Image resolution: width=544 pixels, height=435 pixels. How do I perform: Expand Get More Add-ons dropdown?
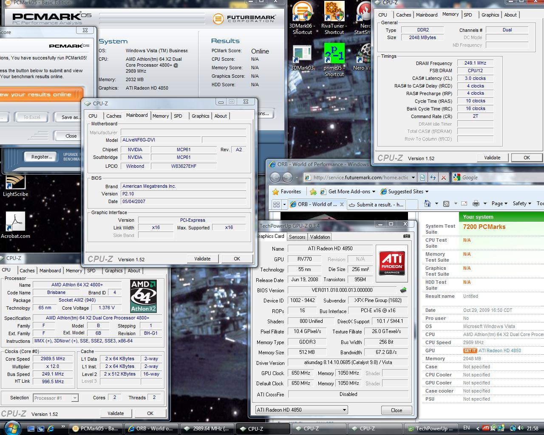(374, 192)
